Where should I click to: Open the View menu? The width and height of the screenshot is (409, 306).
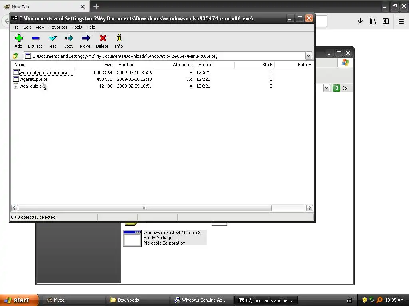click(40, 27)
